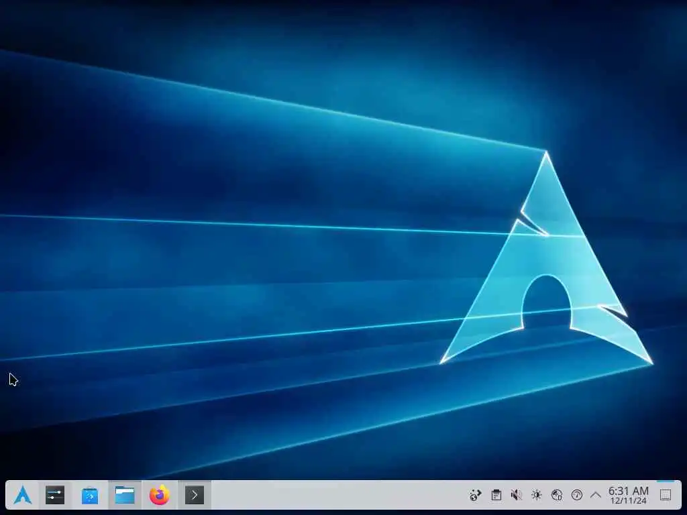Open the power and battery tray icon

tap(576, 495)
